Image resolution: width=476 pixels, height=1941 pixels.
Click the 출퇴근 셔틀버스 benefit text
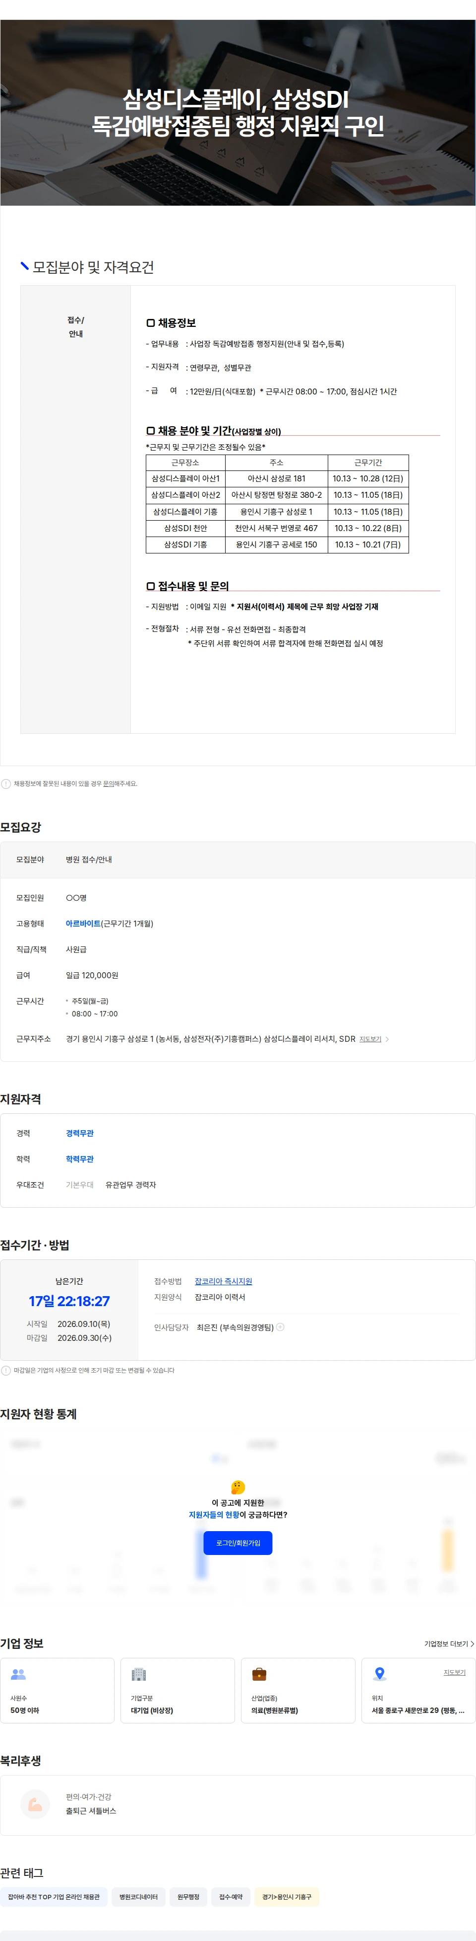91,1811
